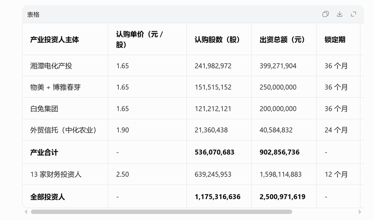The image size is (374, 220).
Task: Click the 产业投资人主体 column header
Action: click(55, 40)
